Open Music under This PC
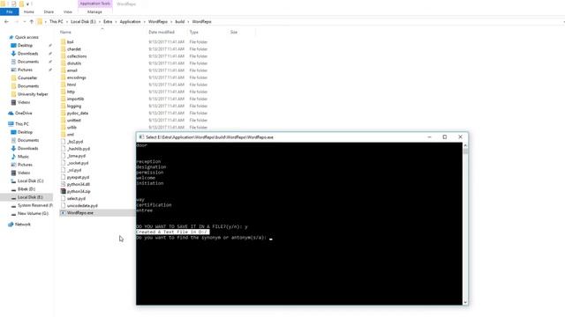The height and width of the screenshot is (317, 565). [23, 157]
